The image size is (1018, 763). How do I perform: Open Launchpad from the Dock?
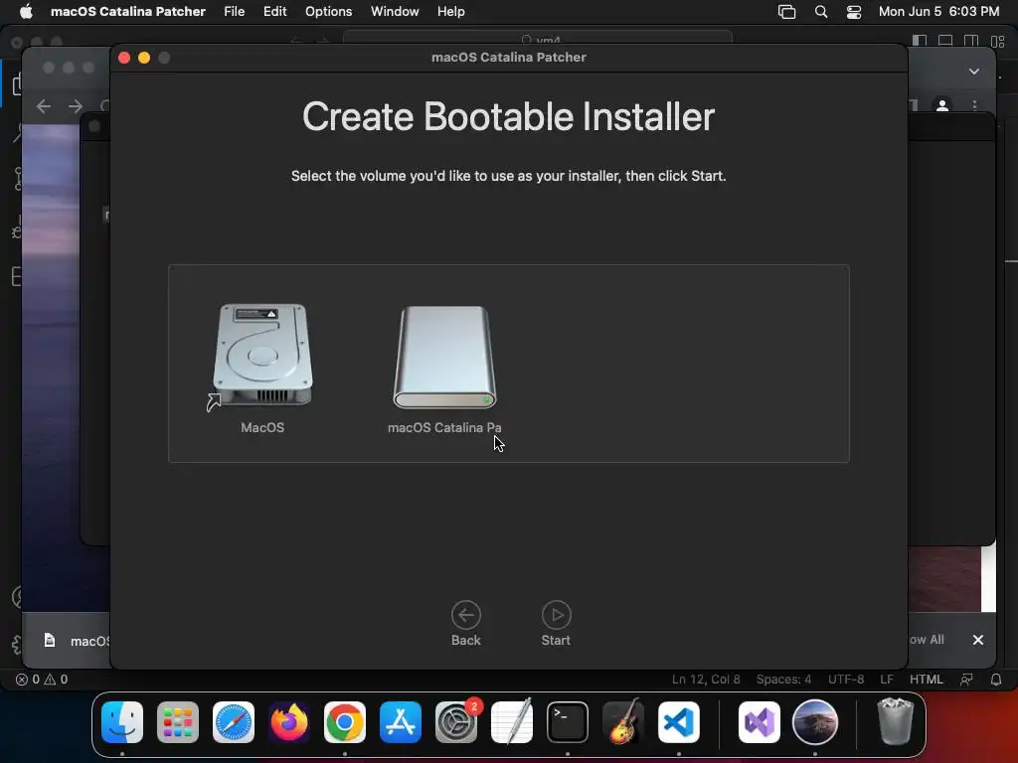click(x=178, y=722)
